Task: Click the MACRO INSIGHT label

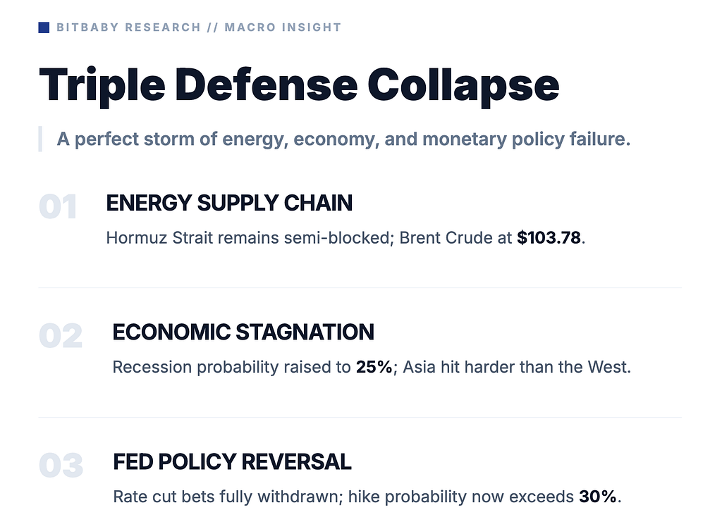Action: [283, 27]
